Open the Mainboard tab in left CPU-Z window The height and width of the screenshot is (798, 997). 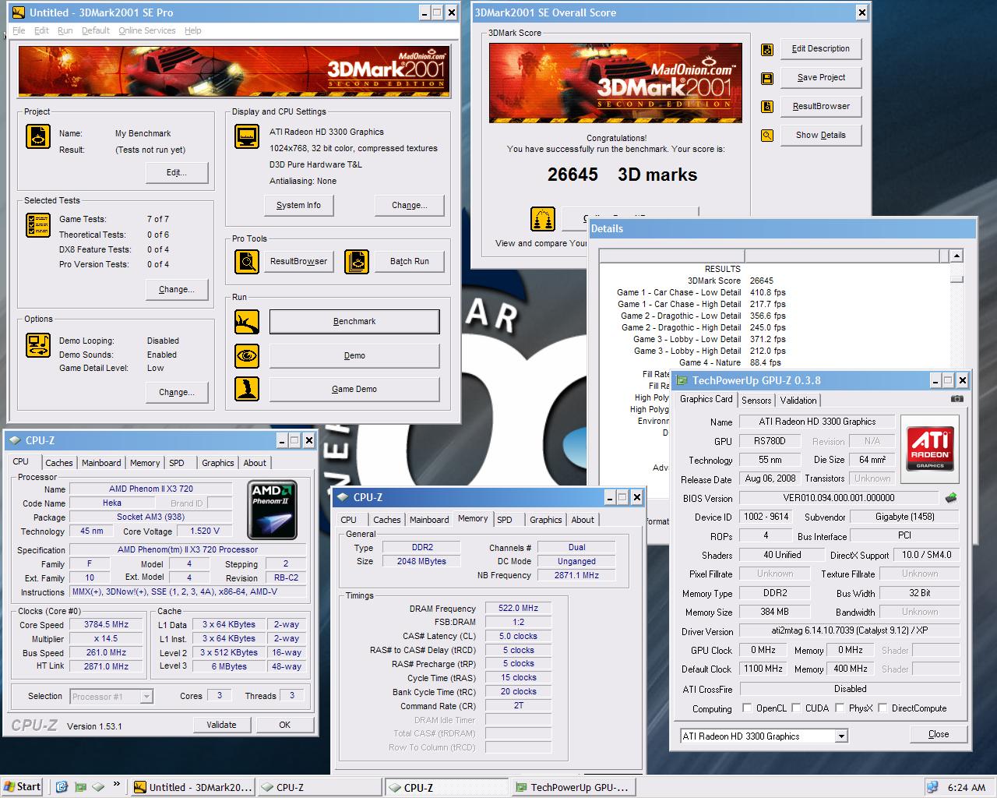click(101, 463)
